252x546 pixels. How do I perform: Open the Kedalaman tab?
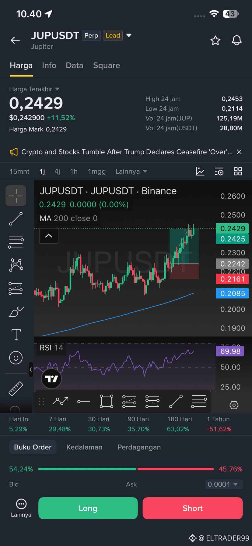tap(84, 447)
